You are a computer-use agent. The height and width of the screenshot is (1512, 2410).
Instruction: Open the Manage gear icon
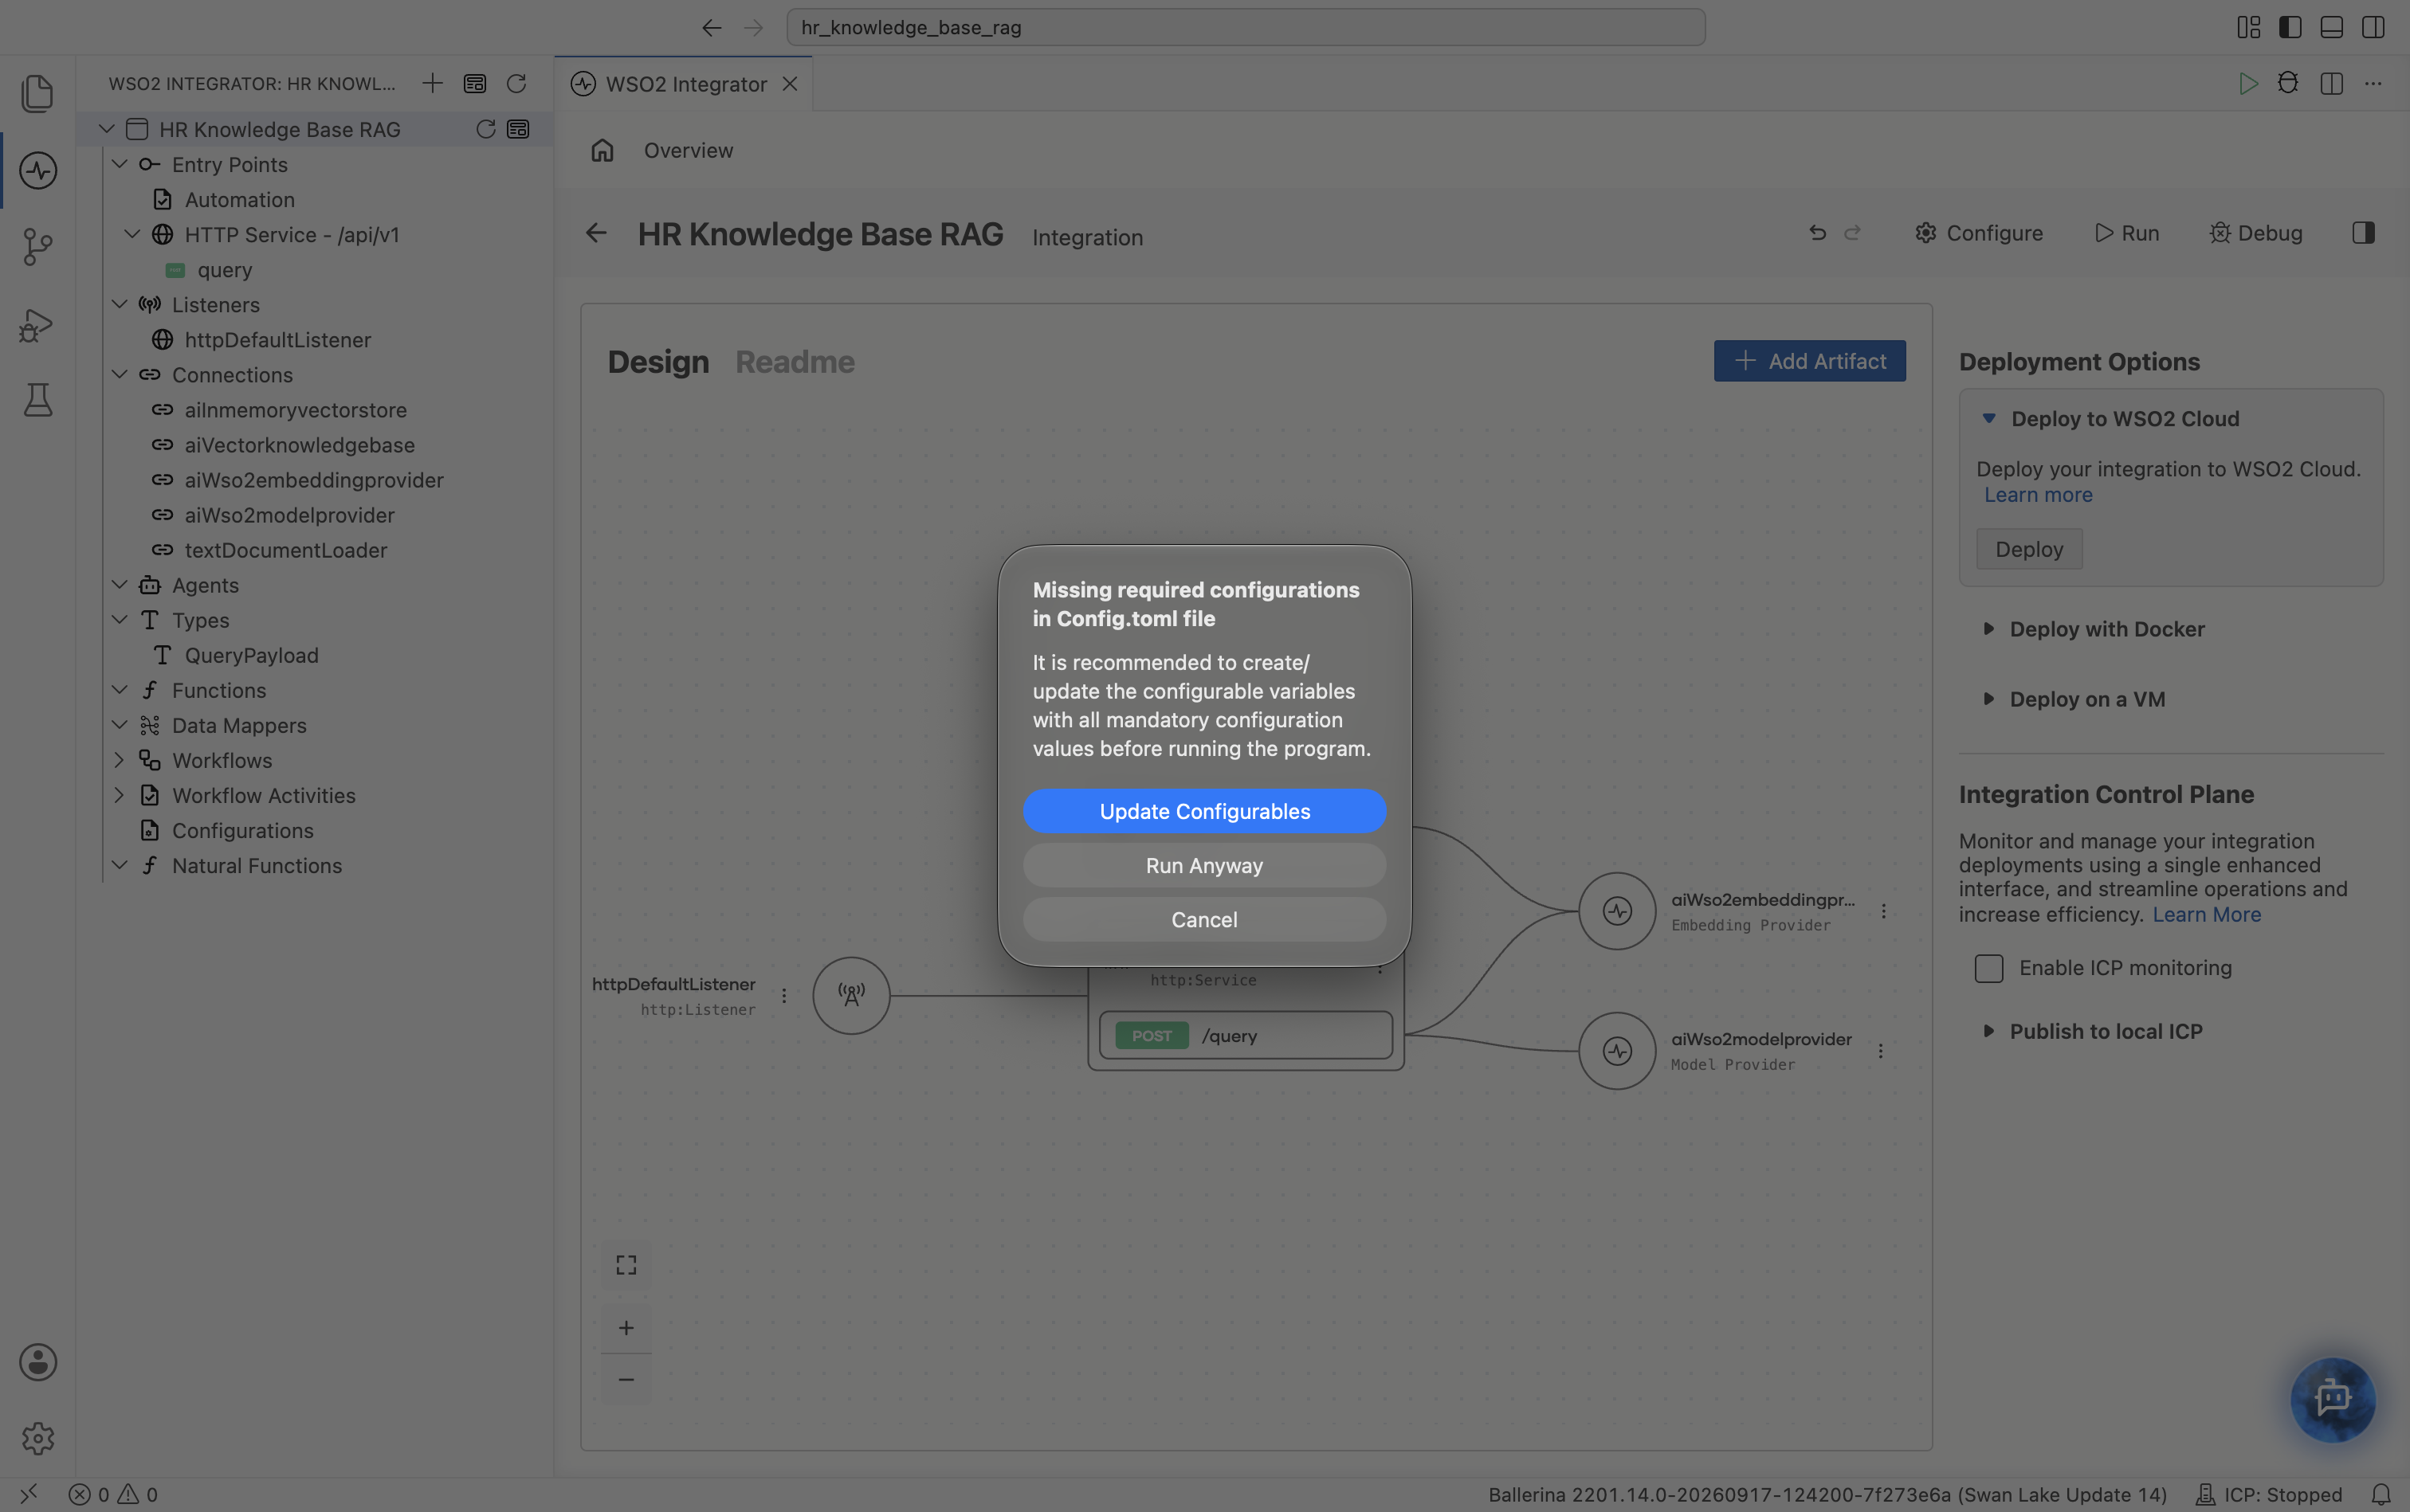coord(38,1439)
